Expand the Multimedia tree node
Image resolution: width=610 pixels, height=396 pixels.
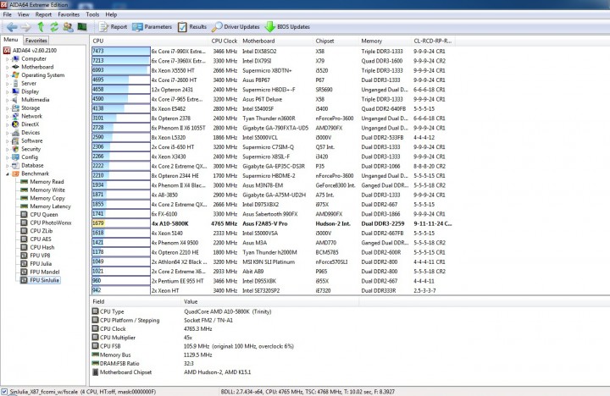7,100
